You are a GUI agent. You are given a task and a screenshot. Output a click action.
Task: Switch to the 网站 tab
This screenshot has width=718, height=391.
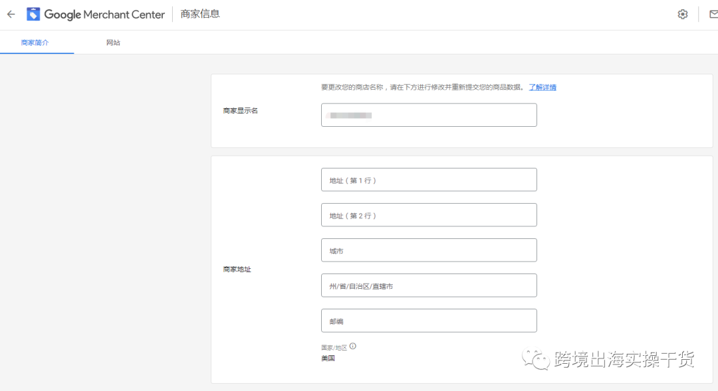112,40
